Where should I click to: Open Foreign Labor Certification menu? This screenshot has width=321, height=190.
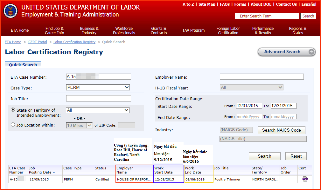click(228, 30)
